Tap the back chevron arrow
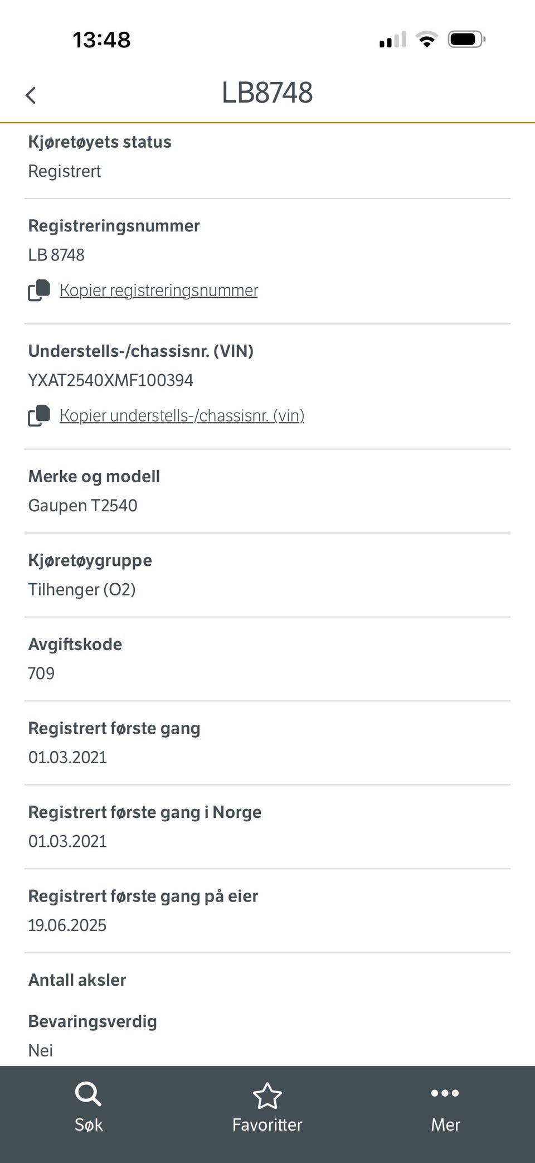This screenshot has height=1163, width=535. [31, 95]
